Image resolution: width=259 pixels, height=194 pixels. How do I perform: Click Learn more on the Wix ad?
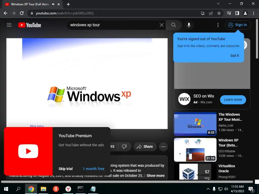233,100
